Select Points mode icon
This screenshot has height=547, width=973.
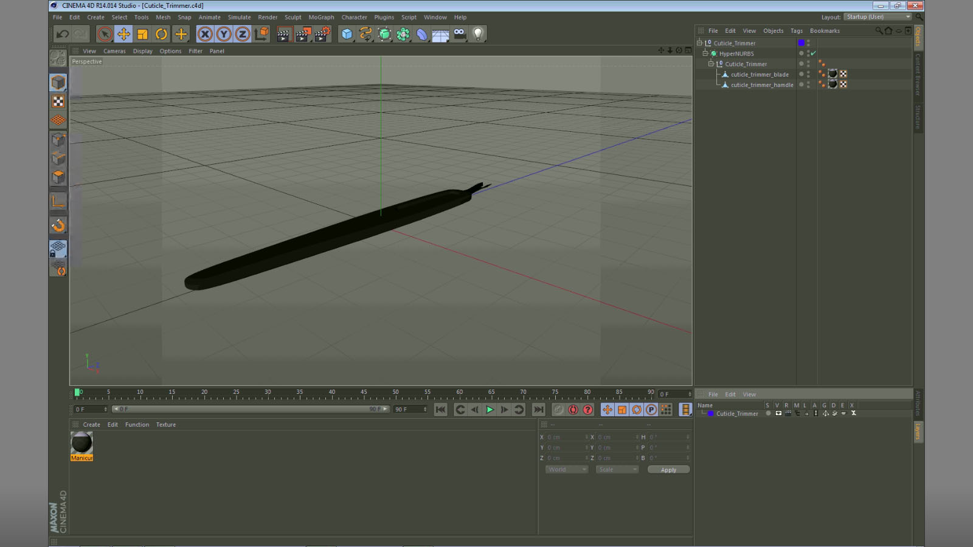(58, 140)
